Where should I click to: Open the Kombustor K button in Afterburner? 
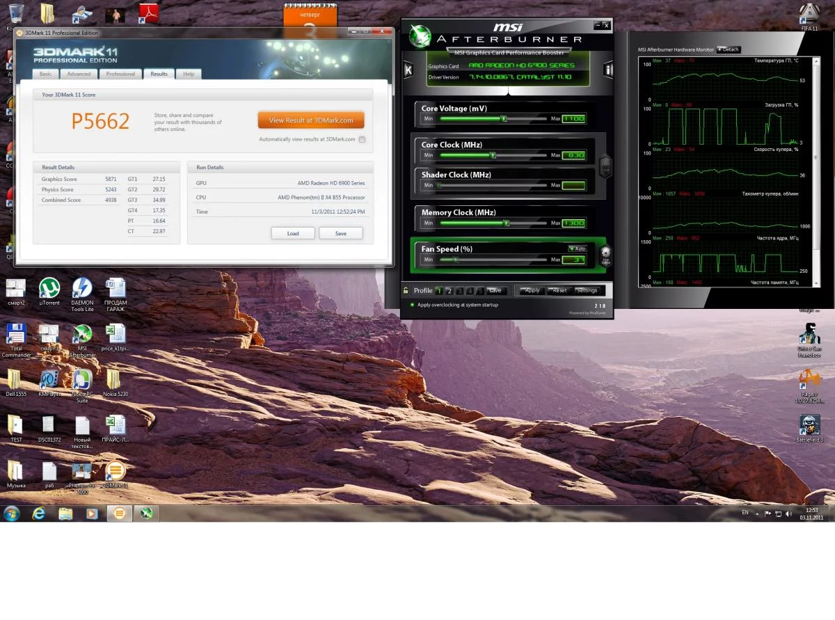[x=408, y=70]
